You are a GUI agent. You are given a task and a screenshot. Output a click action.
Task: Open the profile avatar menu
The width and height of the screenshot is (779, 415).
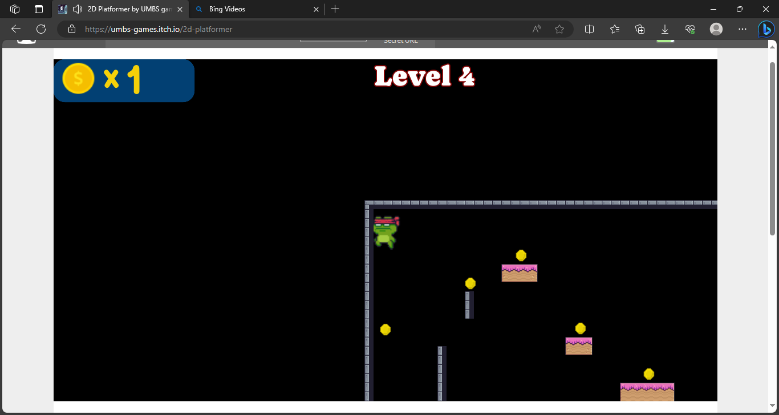[716, 29]
